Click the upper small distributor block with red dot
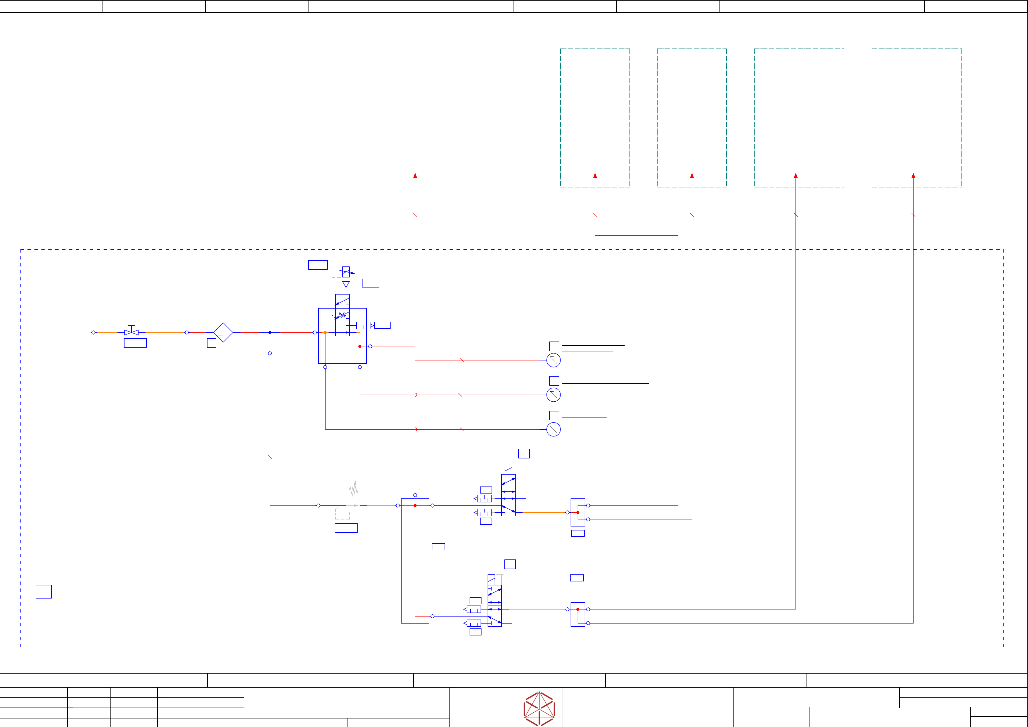 [x=578, y=512]
